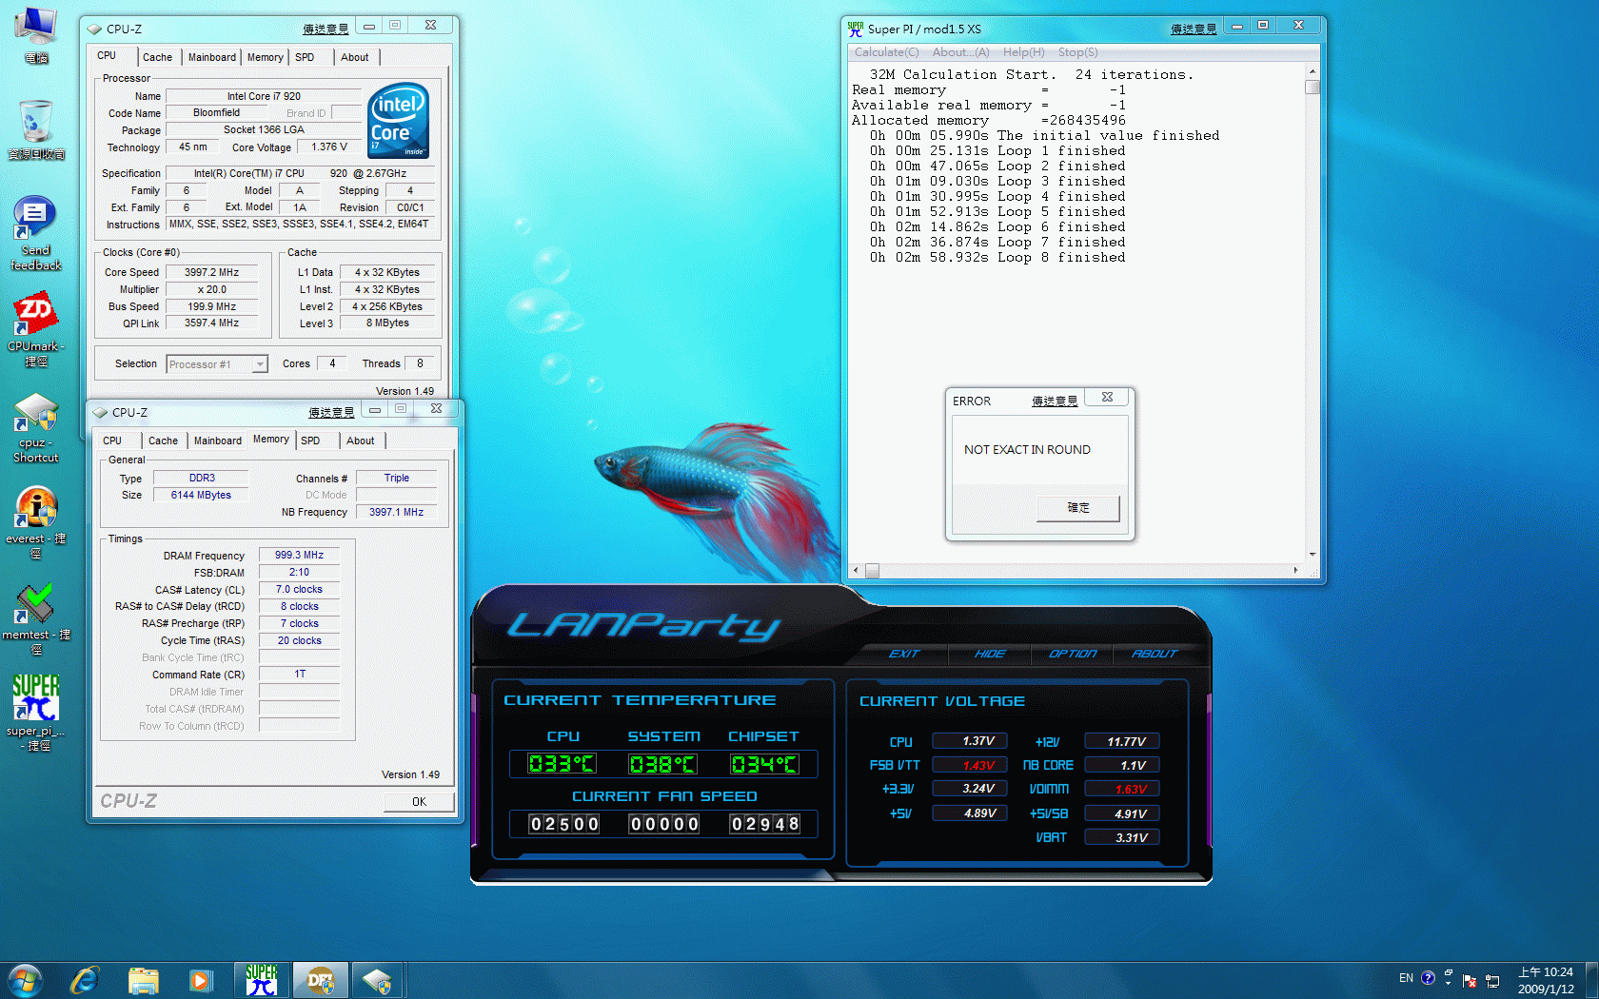Select Cache tab in upper CPU-Z window
The width and height of the screenshot is (1599, 999).
coord(157,57)
